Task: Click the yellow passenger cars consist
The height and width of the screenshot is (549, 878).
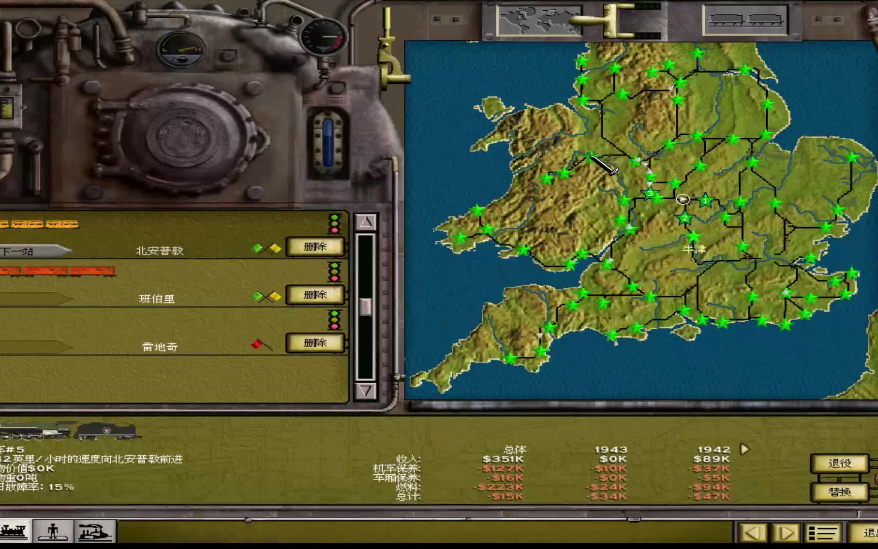Action: coord(39,224)
